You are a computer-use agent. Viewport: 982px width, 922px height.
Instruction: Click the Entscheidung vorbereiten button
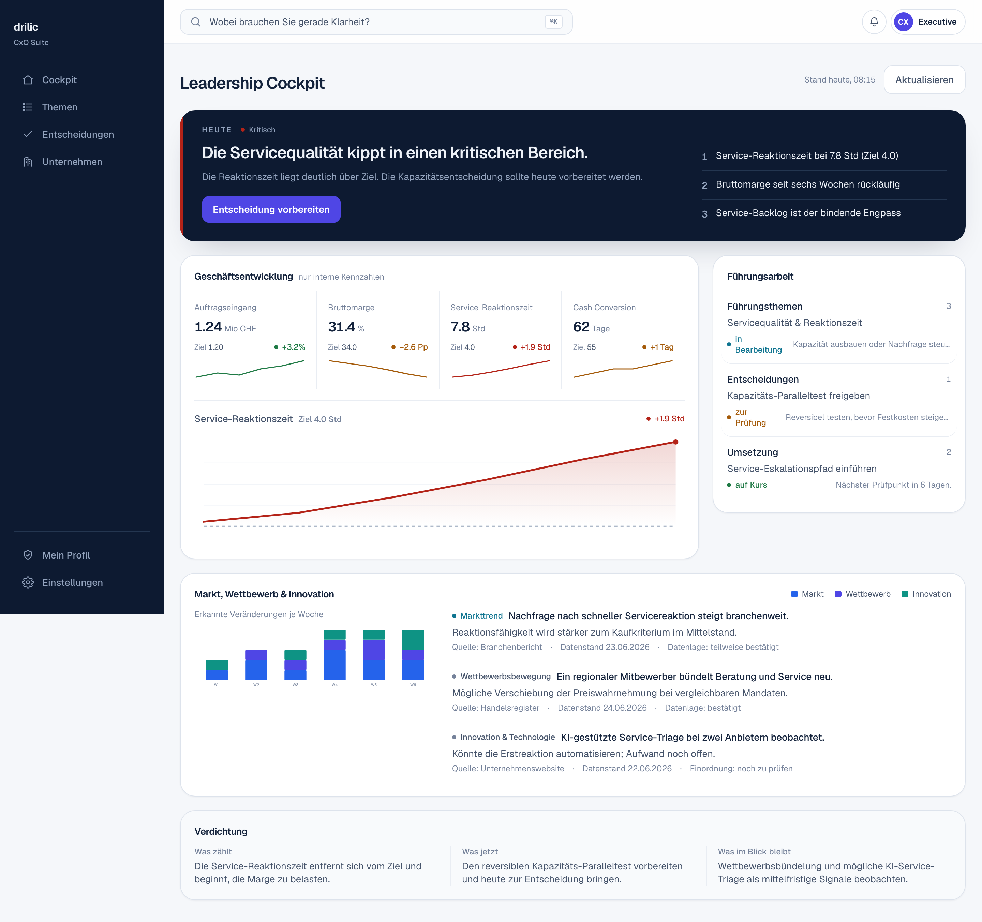click(271, 209)
